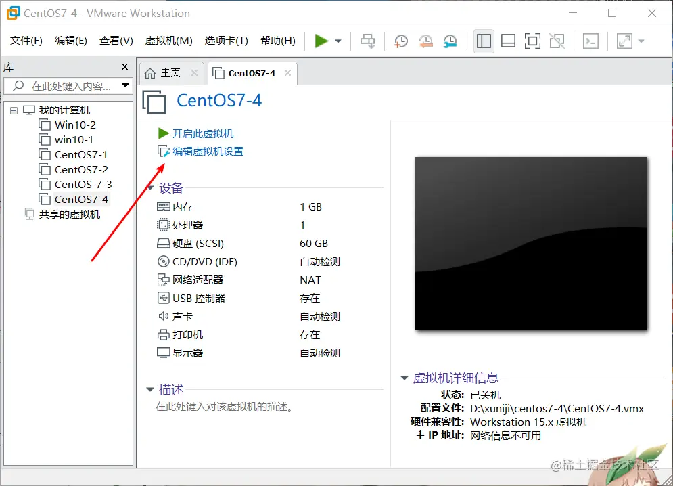Click the config file path D:\xuniji\centos7-4
Image resolution: width=673 pixels, height=486 pixels.
557,409
